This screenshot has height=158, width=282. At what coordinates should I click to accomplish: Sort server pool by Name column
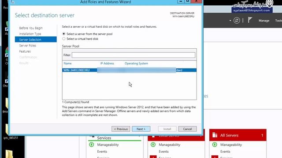click(67, 63)
